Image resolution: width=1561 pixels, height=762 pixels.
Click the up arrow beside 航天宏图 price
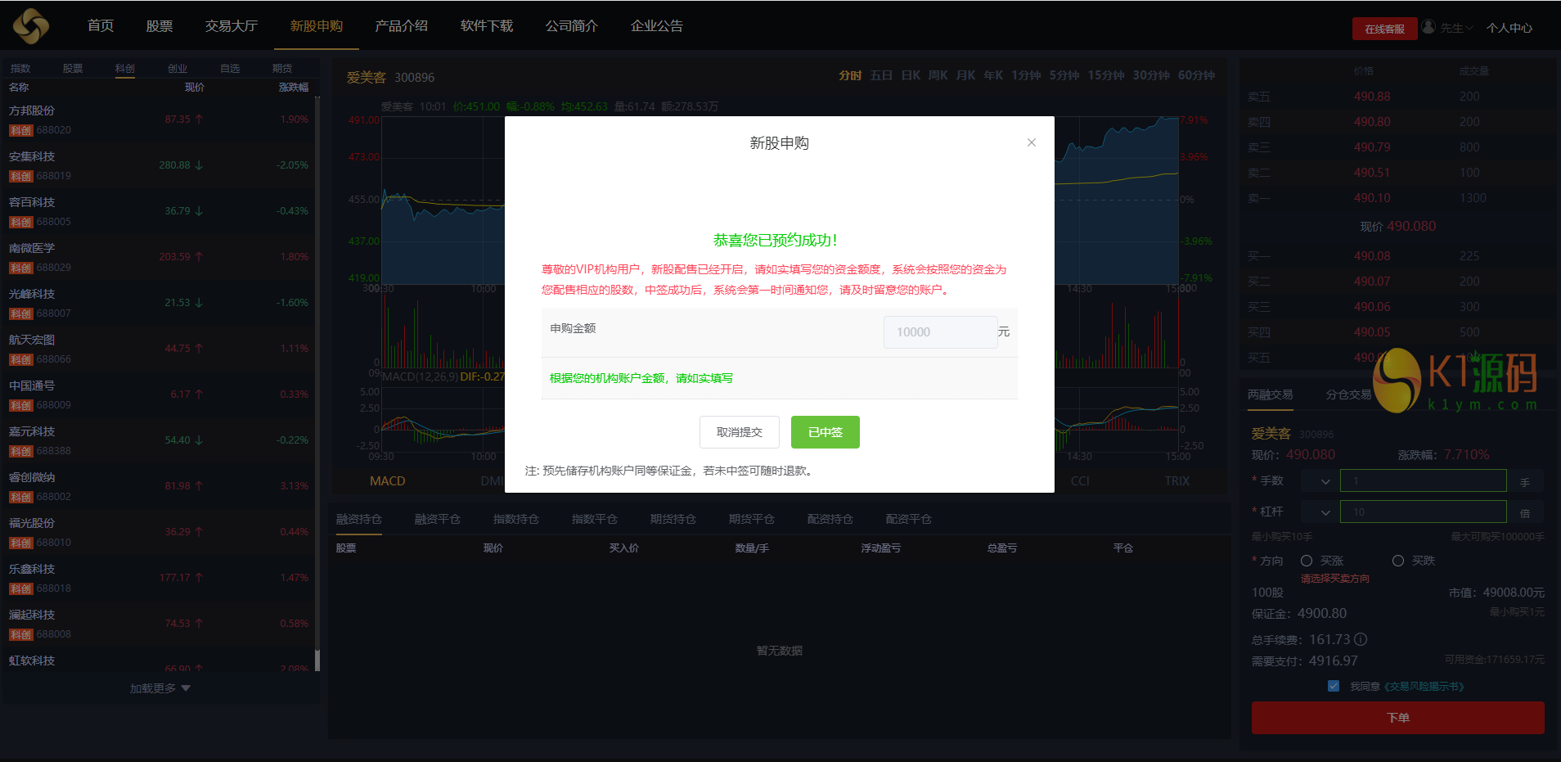click(x=199, y=349)
